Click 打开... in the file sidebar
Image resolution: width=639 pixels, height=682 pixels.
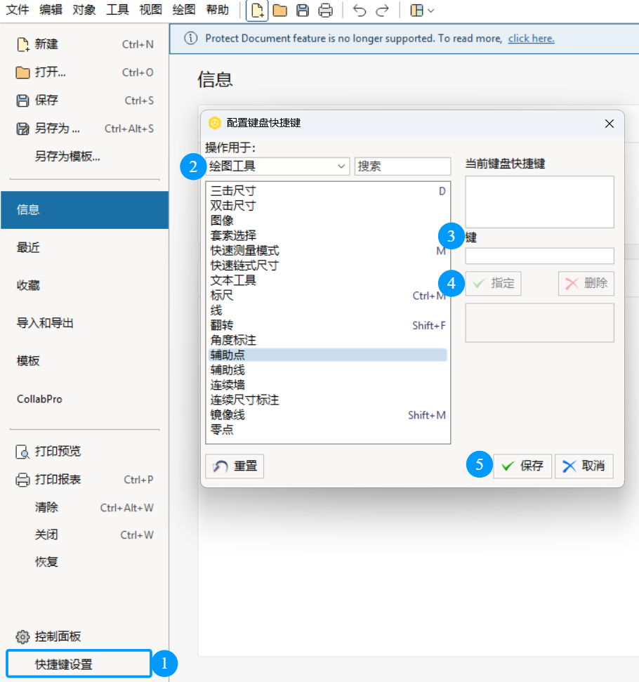85,72
